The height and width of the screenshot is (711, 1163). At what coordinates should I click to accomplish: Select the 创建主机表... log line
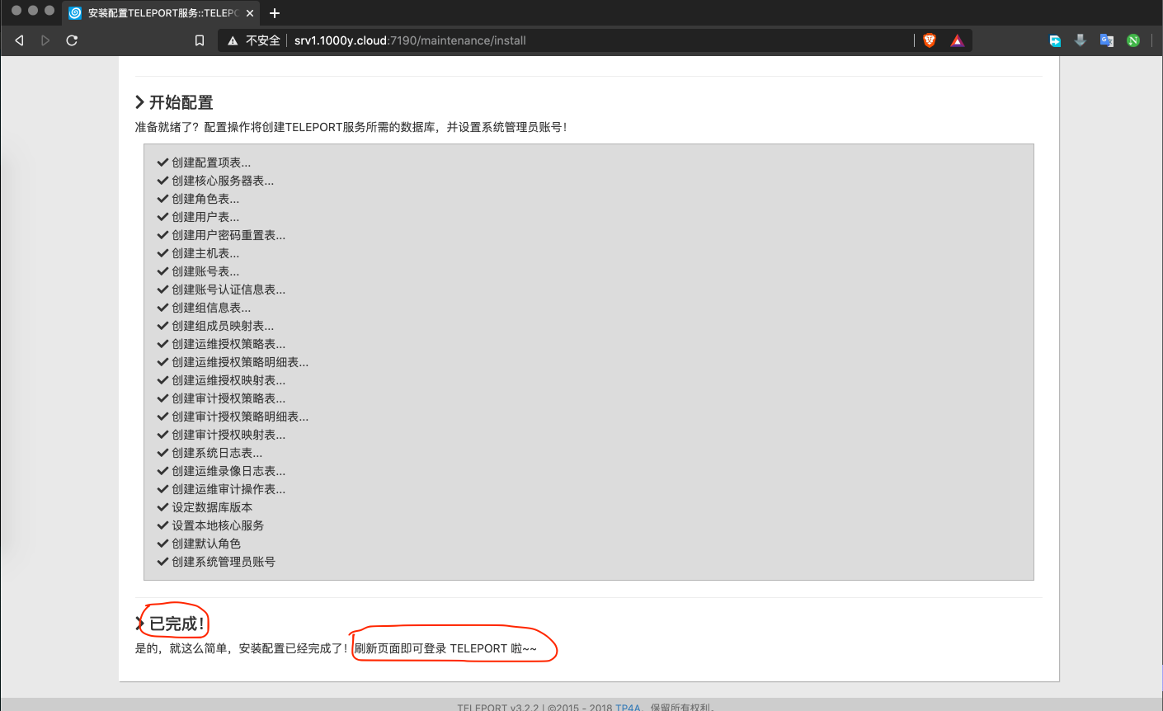198,253
